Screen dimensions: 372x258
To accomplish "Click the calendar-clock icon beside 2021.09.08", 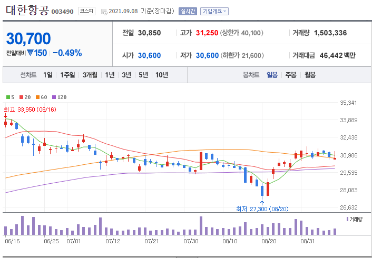I will click(x=104, y=12).
